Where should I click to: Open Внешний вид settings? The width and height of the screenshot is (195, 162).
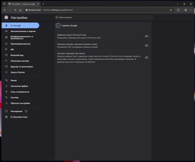(x=21, y=55)
